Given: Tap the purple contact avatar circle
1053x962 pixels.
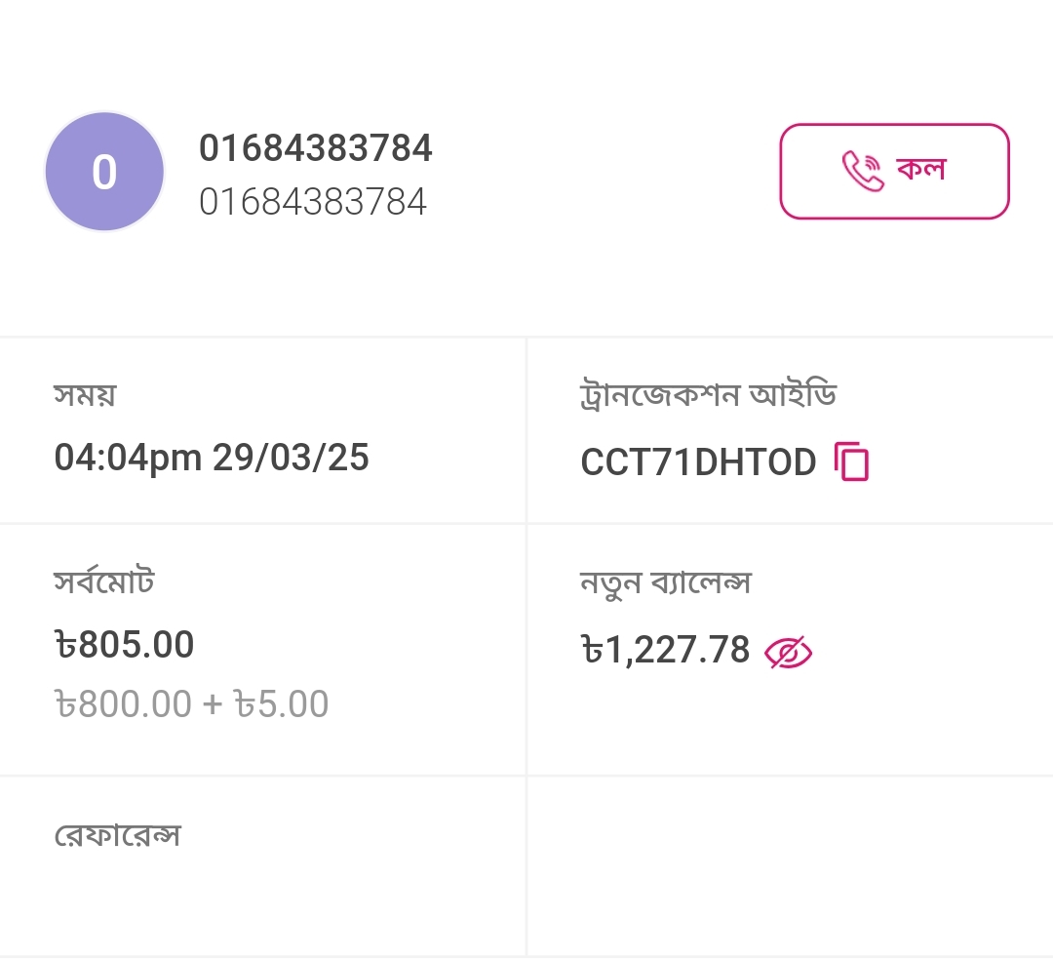Looking at the screenshot, I should click(x=104, y=172).
